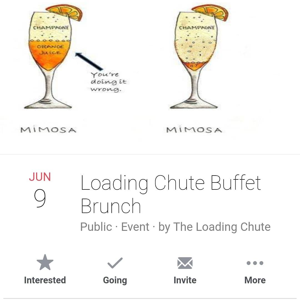The image size is (300, 300).
Task: Click the orange slice on right glass
Action: coord(211,12)
